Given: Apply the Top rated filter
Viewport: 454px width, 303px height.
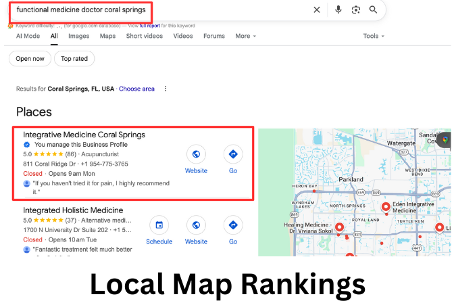Looking at the screenshot, I should click(x=74, y=59).
